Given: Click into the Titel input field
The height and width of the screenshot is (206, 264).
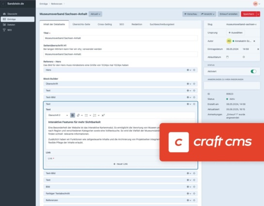Looking at the screenshot, I should [x=120, y=38].
